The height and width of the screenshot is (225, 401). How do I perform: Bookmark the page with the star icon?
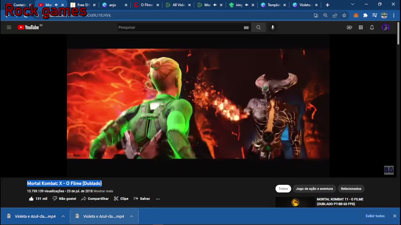[344, 15]
